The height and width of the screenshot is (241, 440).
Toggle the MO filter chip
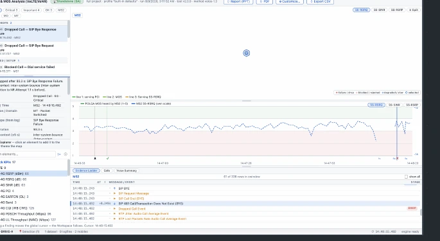pyautogui.click(x=6, y=15)
